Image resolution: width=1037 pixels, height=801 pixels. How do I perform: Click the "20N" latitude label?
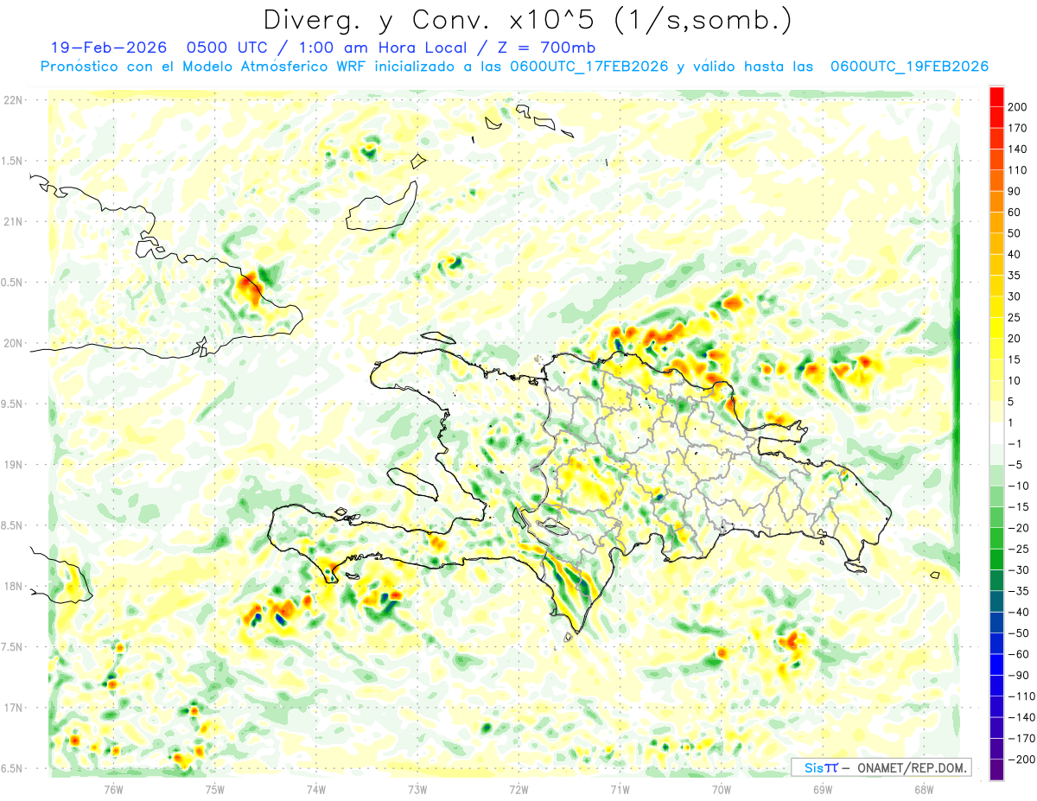pos(14,343)
